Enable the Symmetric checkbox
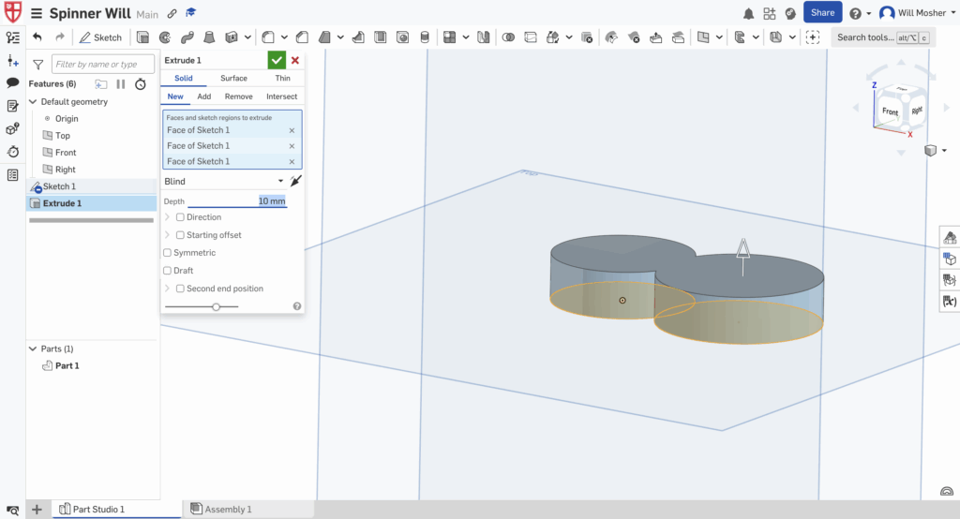The width and height of the screenshot is (960, 519). 168,253
